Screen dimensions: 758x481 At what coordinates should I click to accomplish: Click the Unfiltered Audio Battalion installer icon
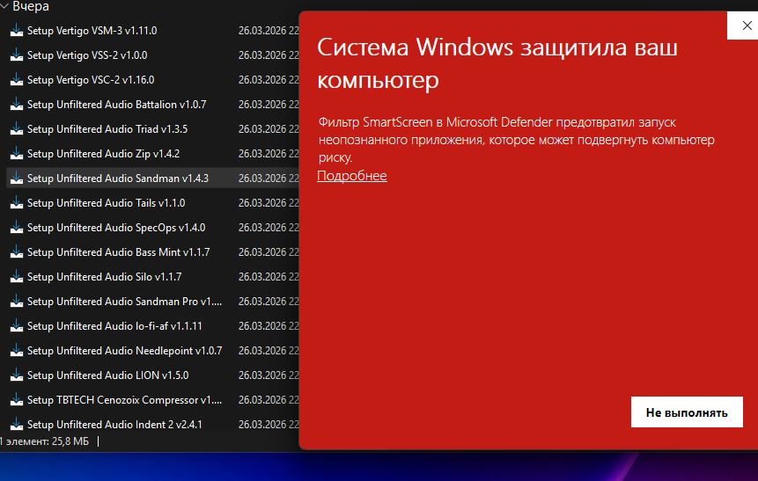pos(17,105)
